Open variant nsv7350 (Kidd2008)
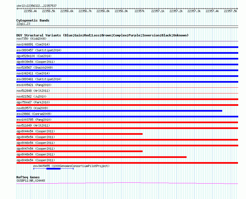 pos(32,39)
